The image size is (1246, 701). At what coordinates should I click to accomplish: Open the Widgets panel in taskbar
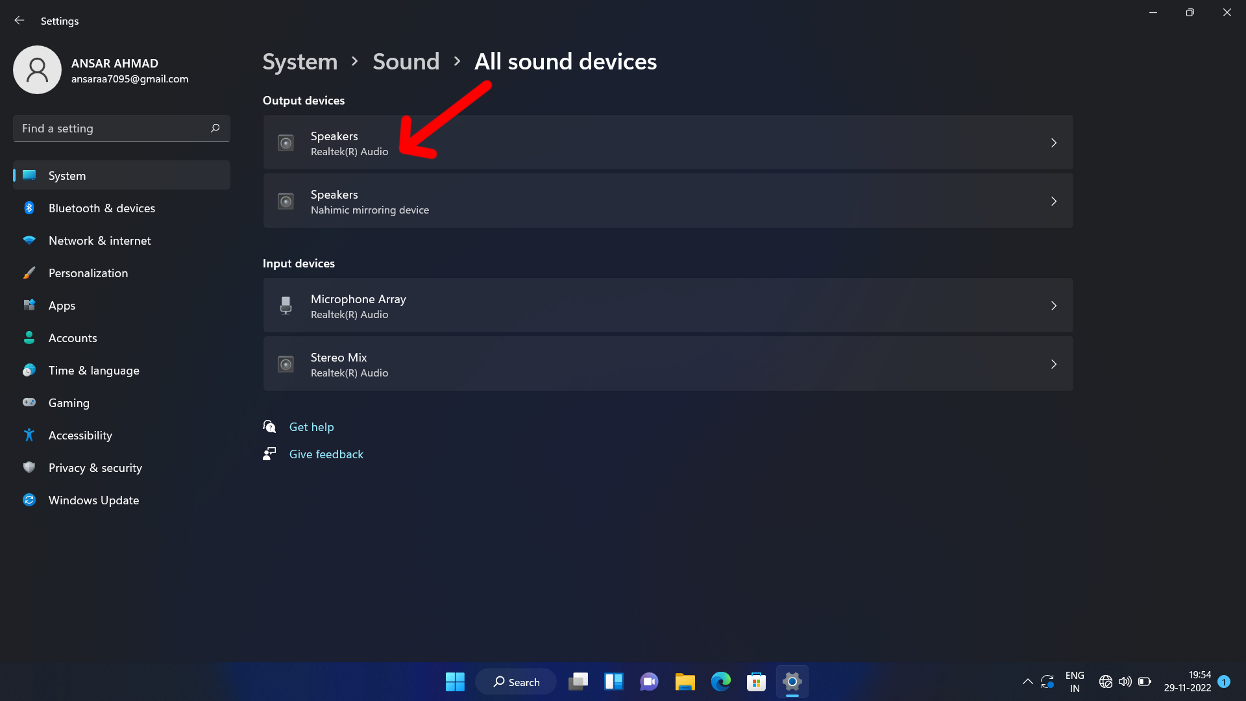(613, 682)
